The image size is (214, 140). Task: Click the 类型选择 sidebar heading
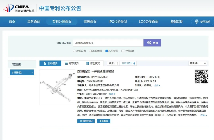[x=17, y=64]
